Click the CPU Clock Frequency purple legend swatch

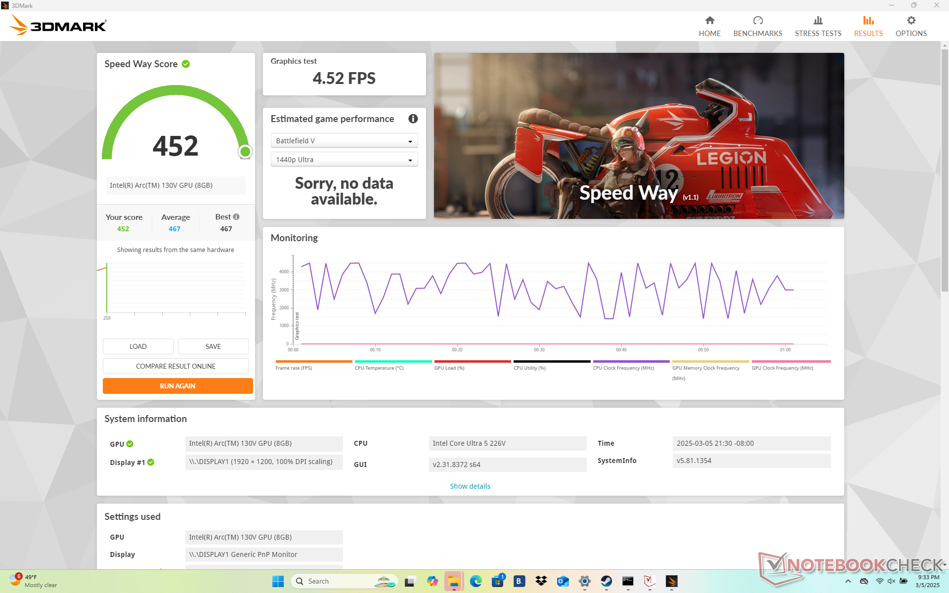click(x=631, y=361)
